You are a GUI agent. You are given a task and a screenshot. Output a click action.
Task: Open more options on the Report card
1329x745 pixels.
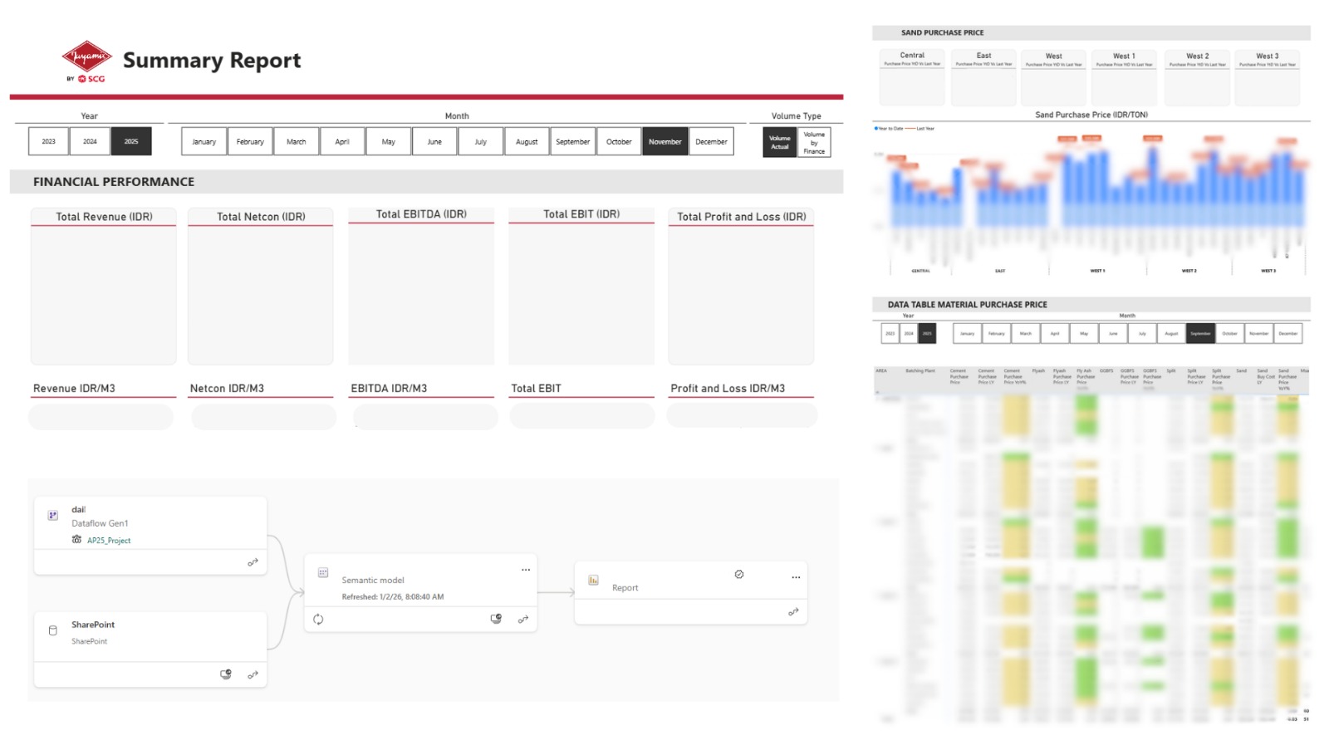[796, 577]
